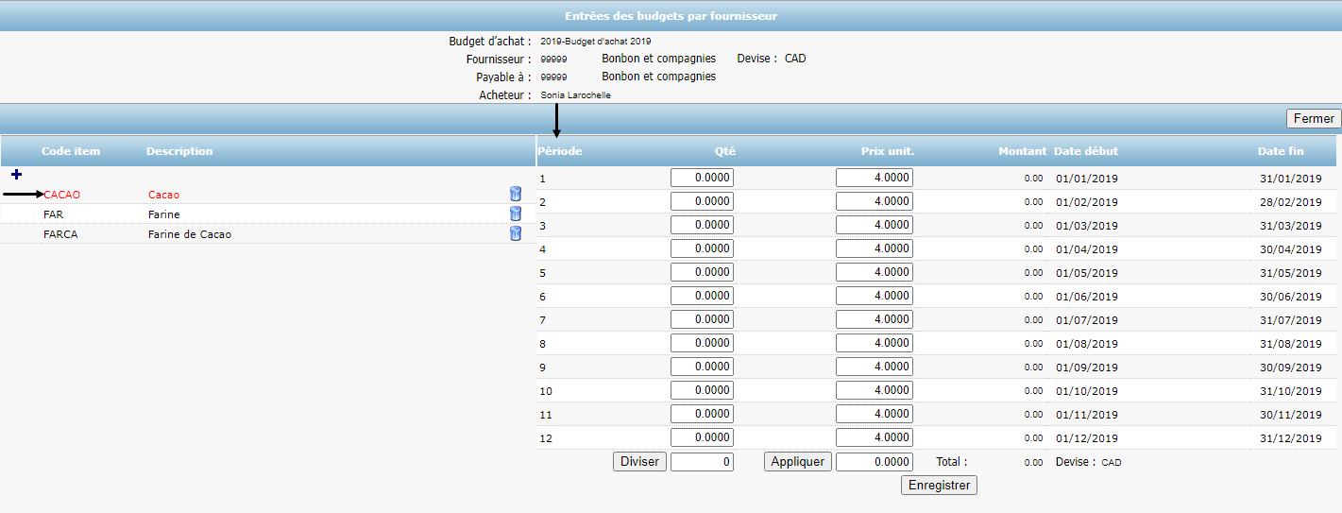Click the Période column header

tap(560, 151)
